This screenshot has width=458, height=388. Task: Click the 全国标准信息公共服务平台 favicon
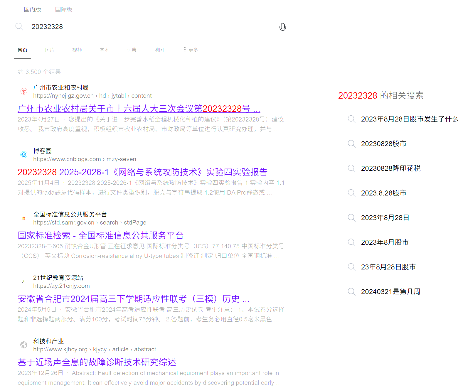23,218
